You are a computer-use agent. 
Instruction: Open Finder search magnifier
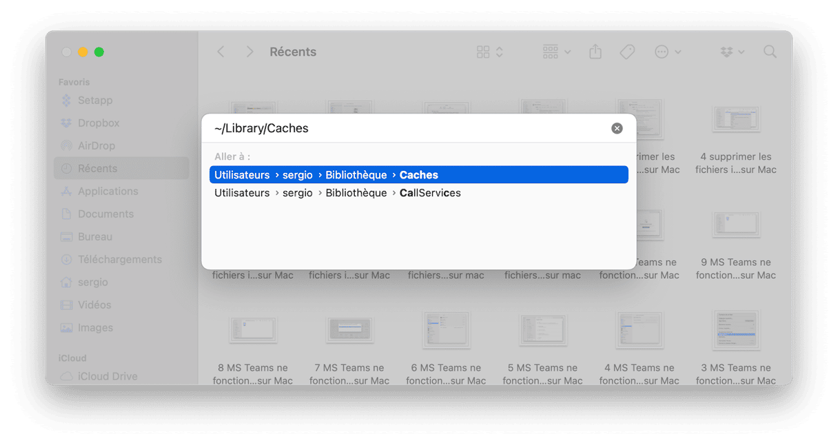[x=770, y=52]
